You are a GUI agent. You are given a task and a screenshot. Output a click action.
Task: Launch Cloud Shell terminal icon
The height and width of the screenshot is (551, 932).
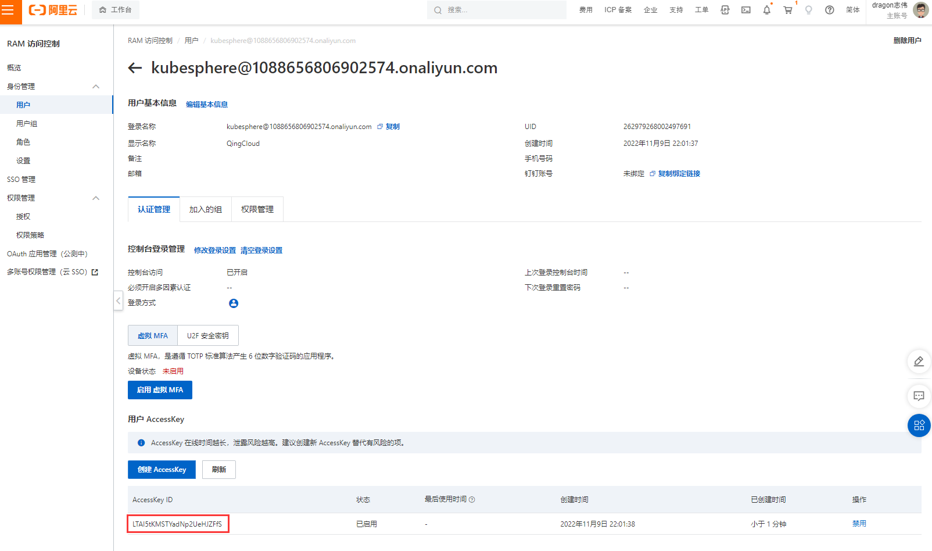tap(746, 10)
